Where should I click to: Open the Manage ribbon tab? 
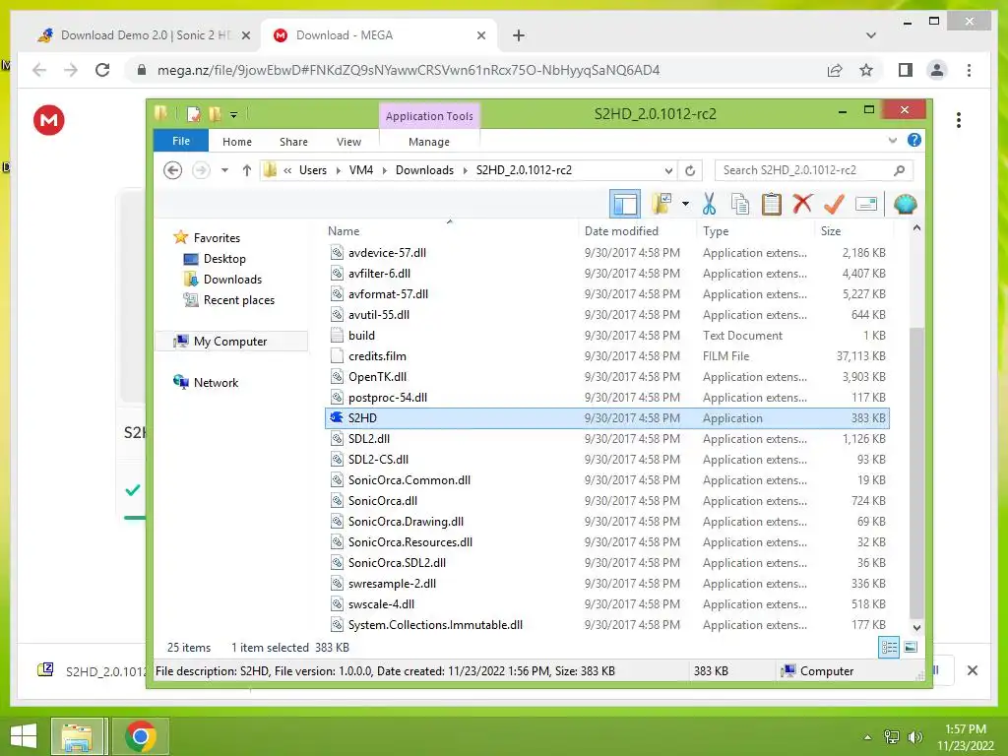pyautogui.click(x=429, y=142)
